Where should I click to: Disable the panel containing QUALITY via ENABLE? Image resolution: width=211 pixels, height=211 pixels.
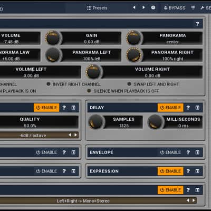pyautogui.click(x=46, y=108)
